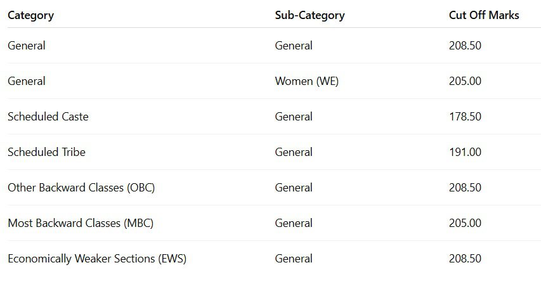Select the Scheduled Caste category cell
The width and height of the screenshot is (541, 284).
(x=48, y=117)
